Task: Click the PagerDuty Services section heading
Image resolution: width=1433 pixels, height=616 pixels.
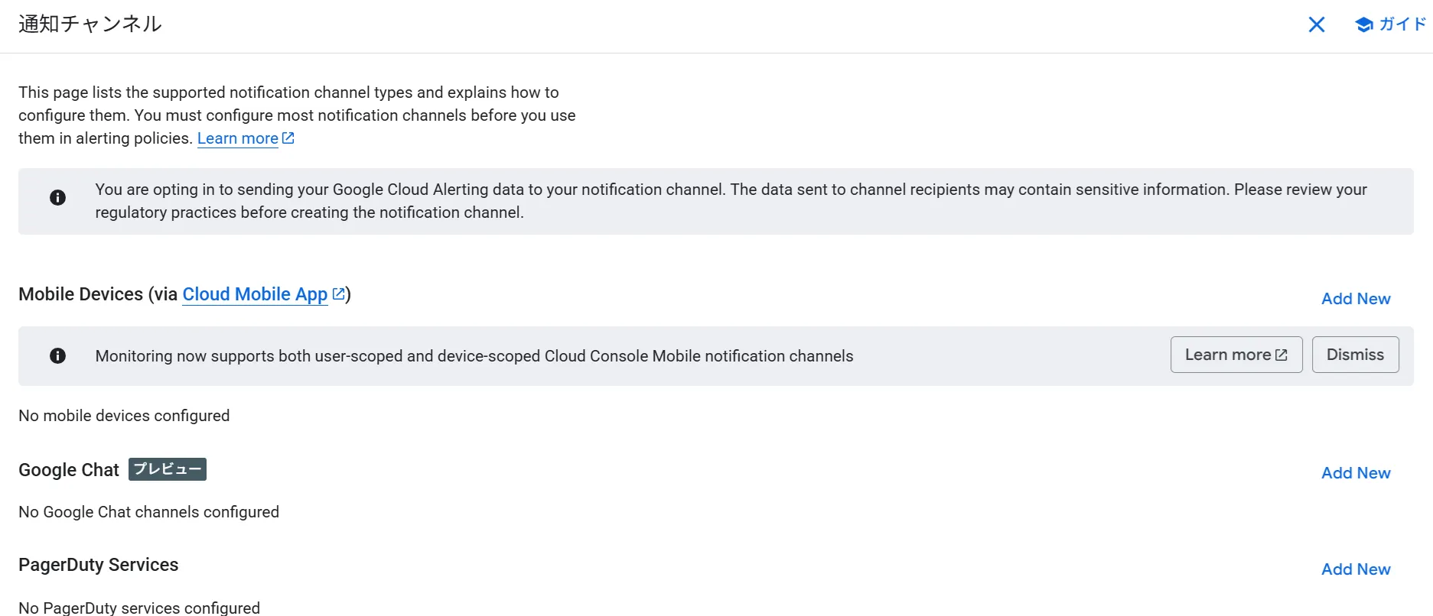Action: [98, 565]
